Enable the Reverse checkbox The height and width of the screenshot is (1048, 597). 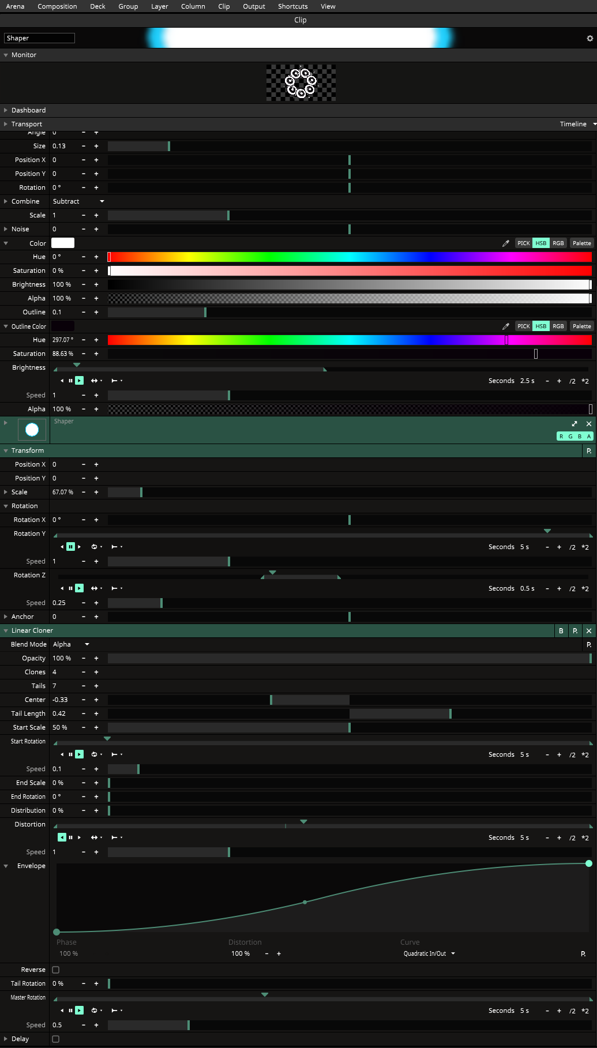(x=56, y=970)
